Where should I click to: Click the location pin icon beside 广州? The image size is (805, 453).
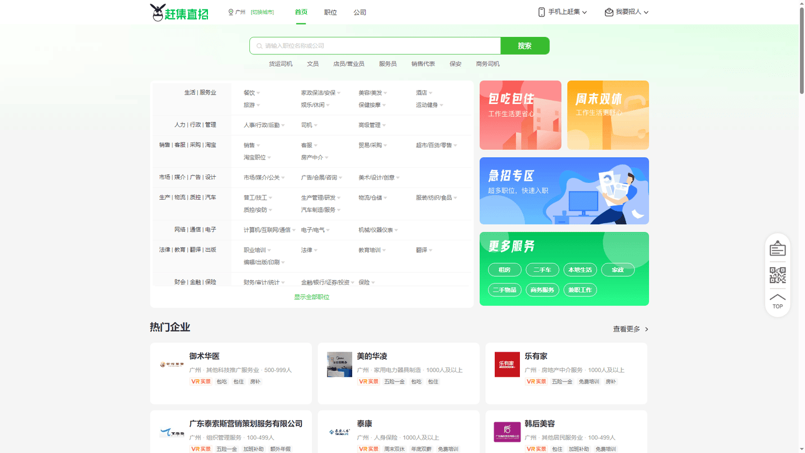click(x=231, y=12)
